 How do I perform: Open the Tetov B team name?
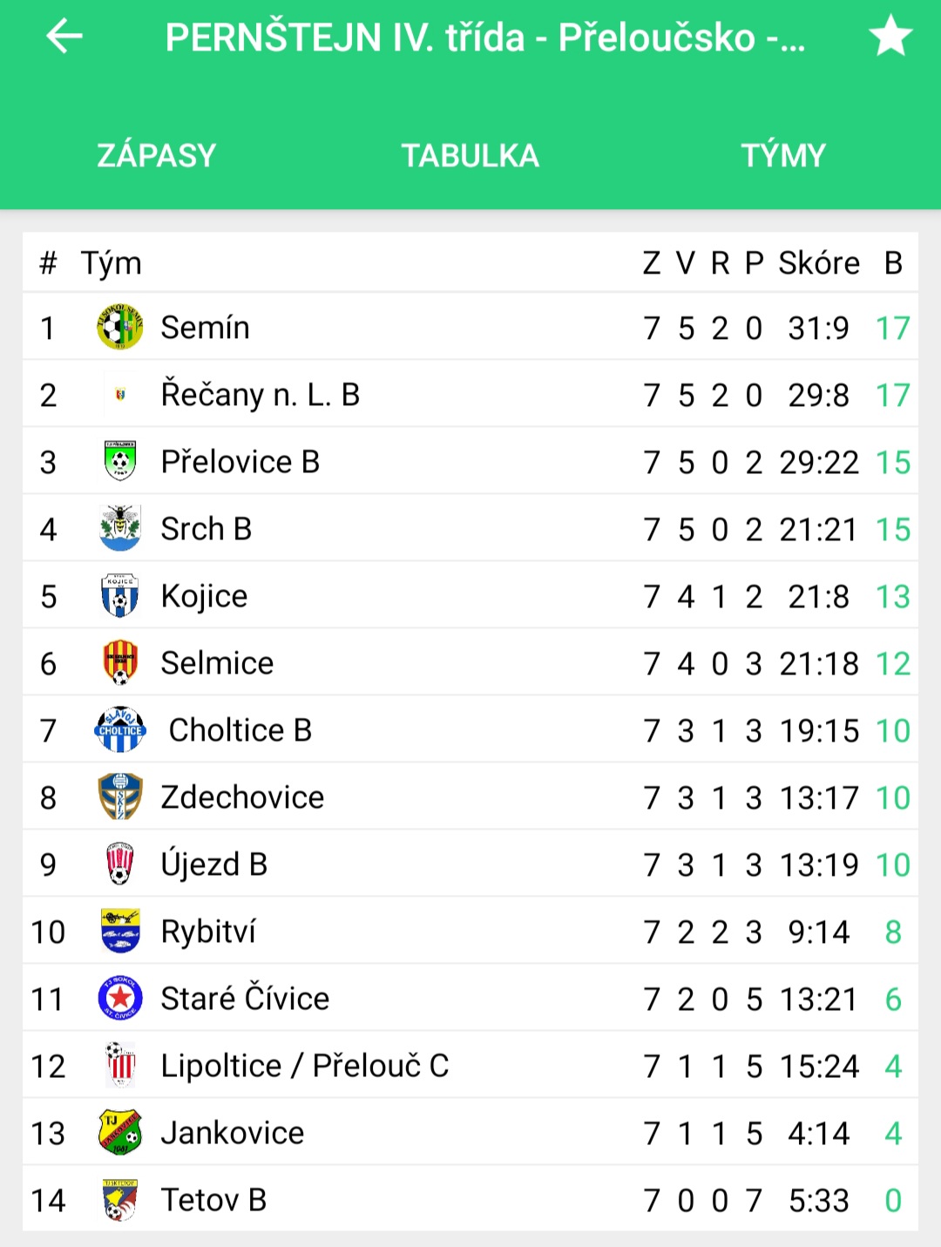(x=213, y=1200)
